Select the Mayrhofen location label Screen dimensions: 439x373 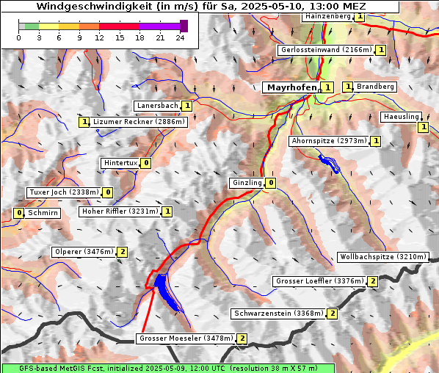(291, 87)
